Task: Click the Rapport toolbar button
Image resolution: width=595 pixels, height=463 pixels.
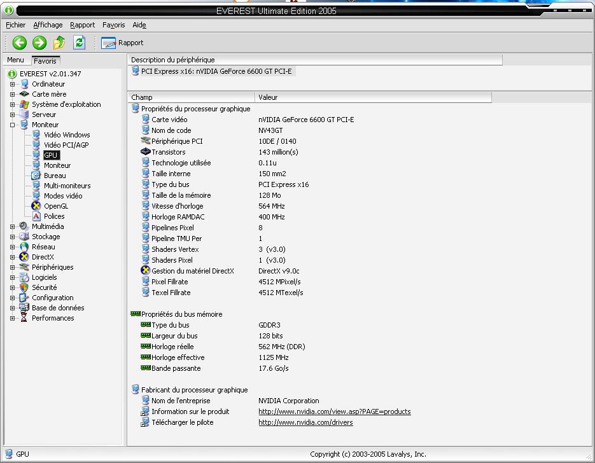Action: (122, 43)
